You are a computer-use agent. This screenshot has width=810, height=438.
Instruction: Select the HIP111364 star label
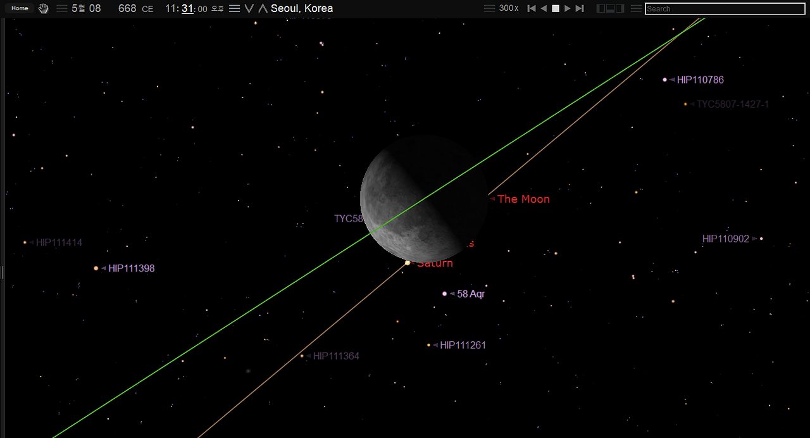pos(336,356)
